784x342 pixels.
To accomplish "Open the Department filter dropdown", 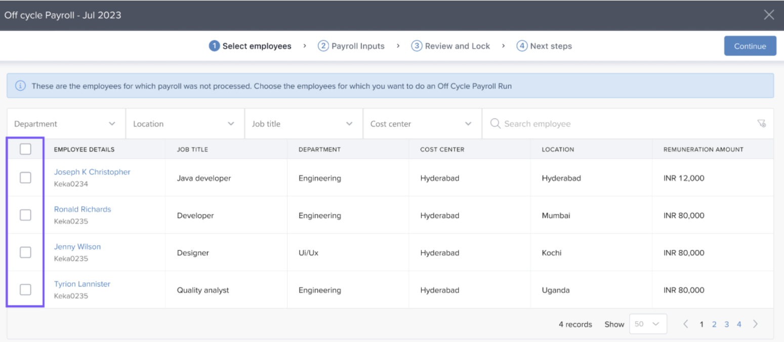I will click(x=66, y=124).
